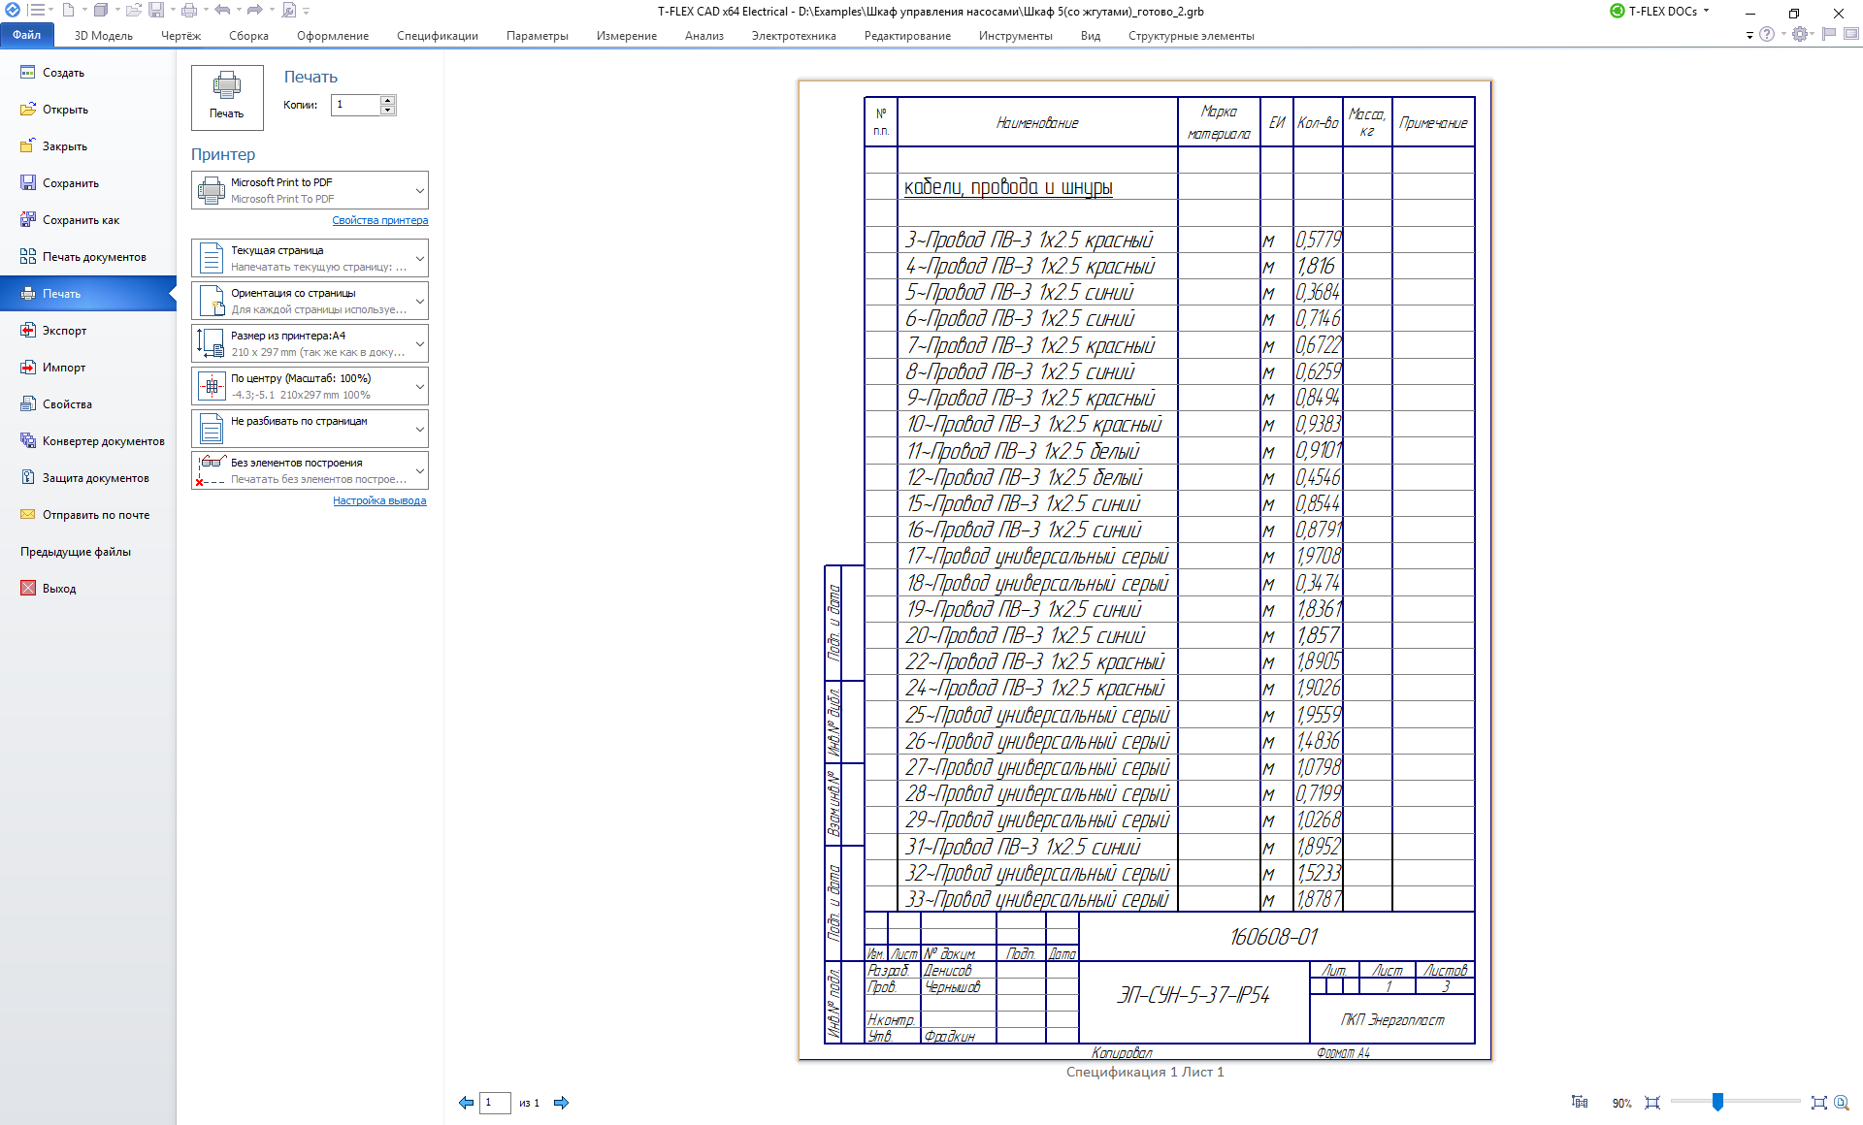Expand the Microsoft Print to PDF dropdown
The height and width of the screenshot is (1125, 1863).
point(420,190)
